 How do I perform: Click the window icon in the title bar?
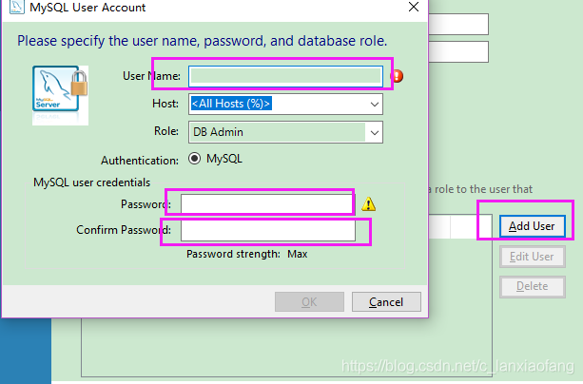pos(9,8)
